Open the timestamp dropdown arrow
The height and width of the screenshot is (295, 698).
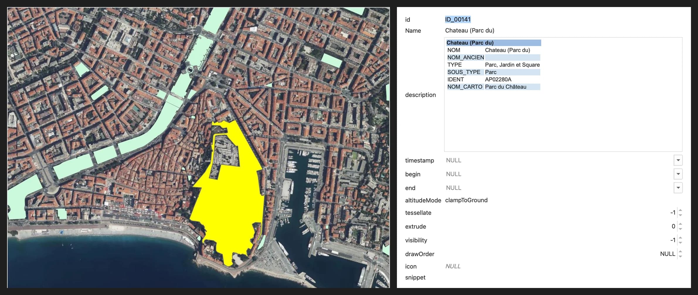[678, 160]
